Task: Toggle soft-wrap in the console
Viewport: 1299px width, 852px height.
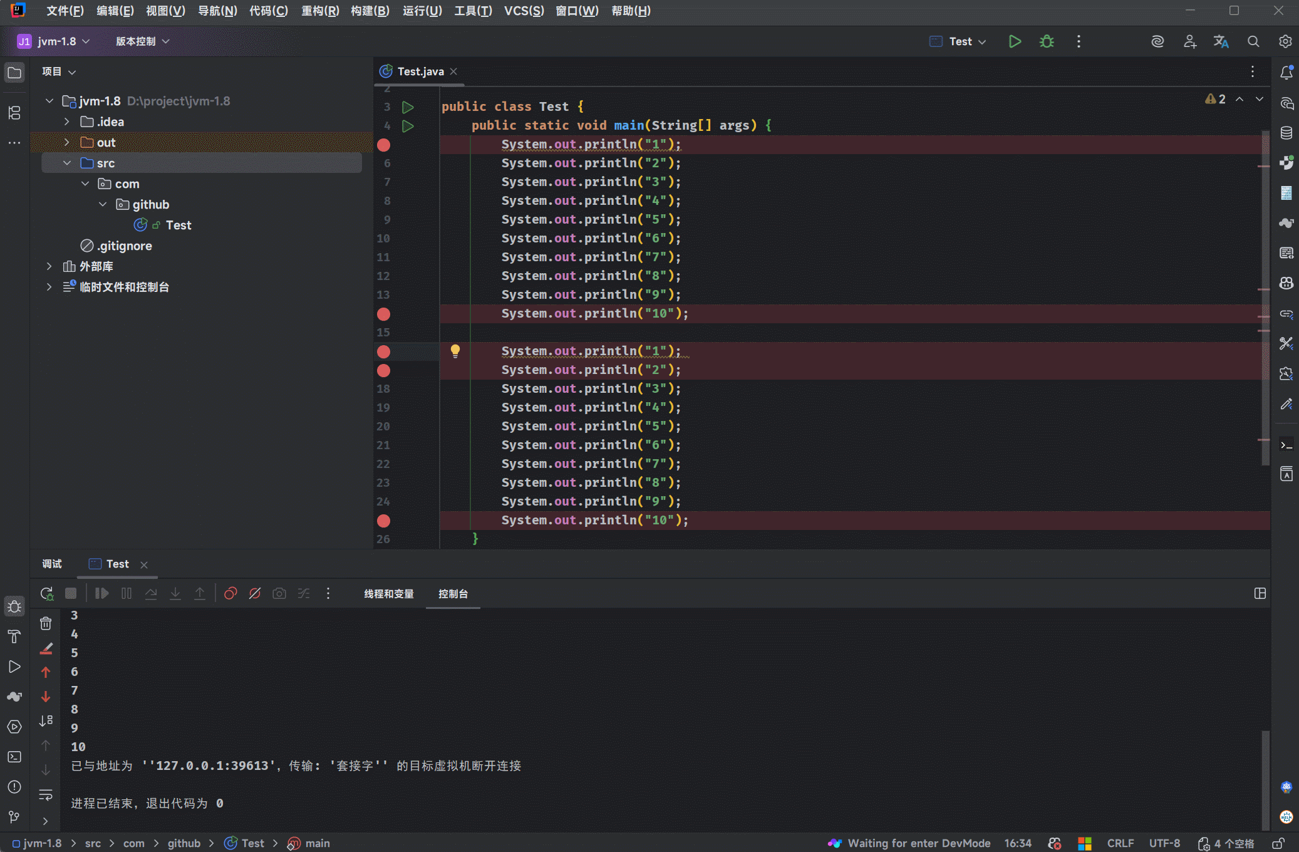Action: [x=46, y=795]
